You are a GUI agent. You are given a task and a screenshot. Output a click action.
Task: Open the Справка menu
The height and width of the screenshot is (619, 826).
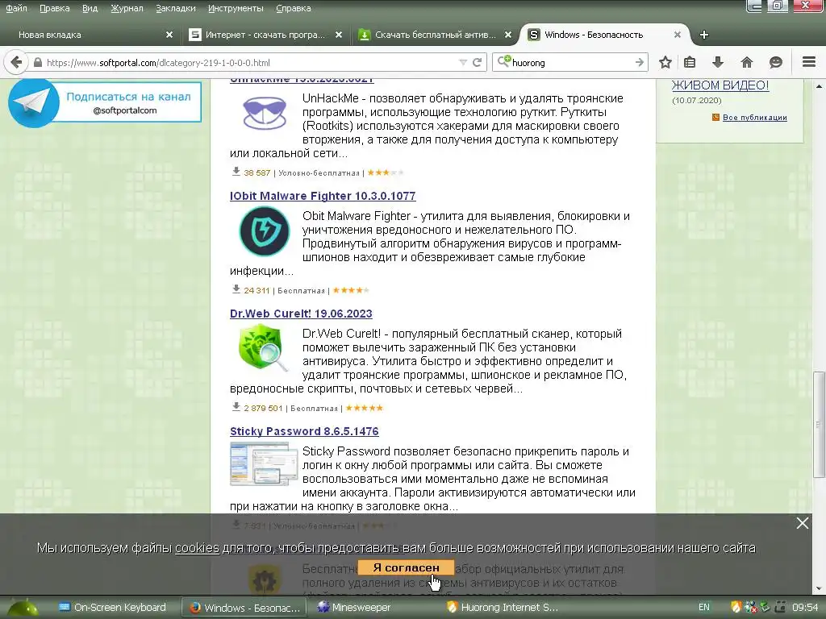pyautogui.click(x=293, y=8)
